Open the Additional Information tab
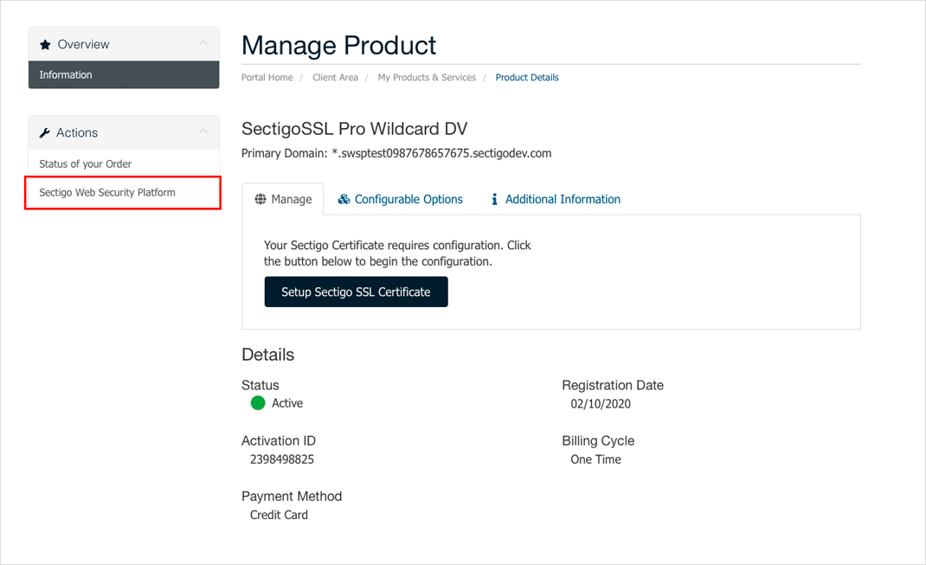The height and width of the screenshot is (565, 926). pyautogui.click(x=563, y=199)
